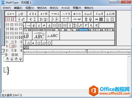Open the products and set theory templates palette
This screenshot has height=98, width=132.
point(88,19)
